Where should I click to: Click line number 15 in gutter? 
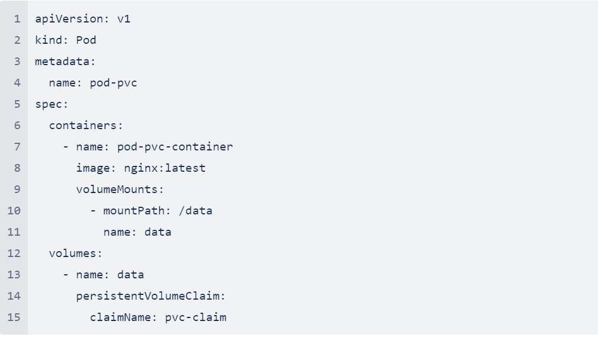point(14,317)
